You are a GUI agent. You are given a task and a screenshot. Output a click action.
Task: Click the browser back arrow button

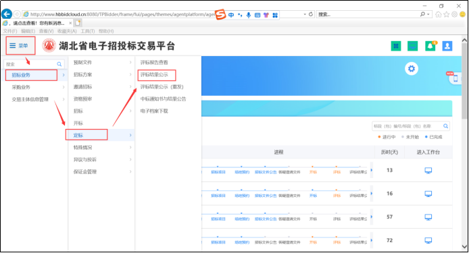pos(7,14)
